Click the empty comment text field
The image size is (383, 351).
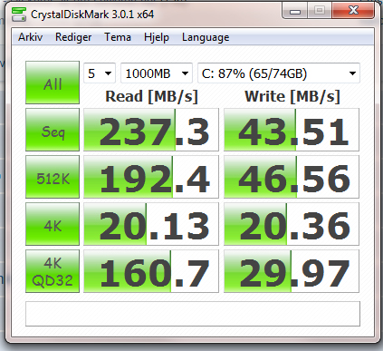pos(193,314)
